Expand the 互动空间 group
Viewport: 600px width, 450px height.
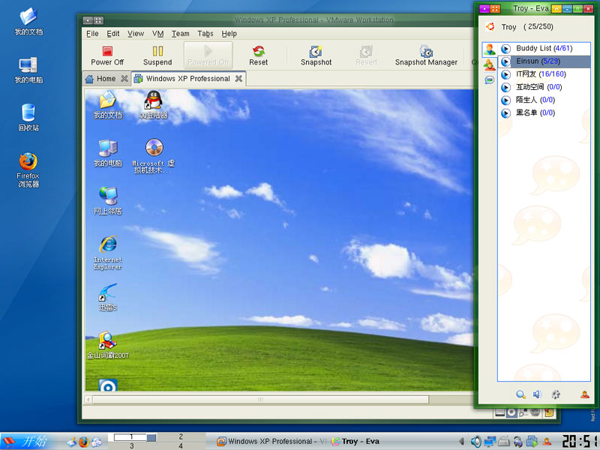505,87
